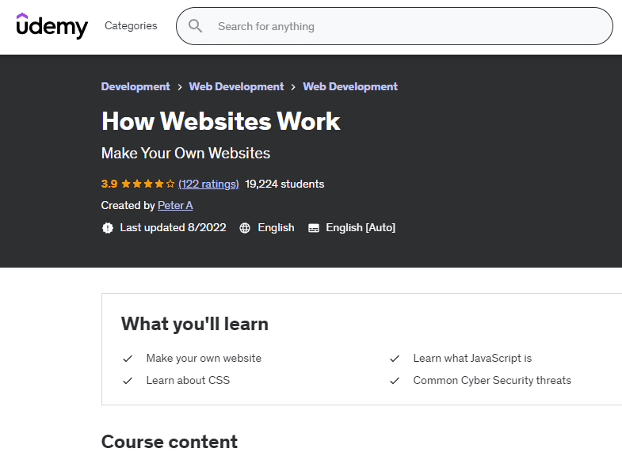Click checkmark beside Common Cyber Security threats
This screenshot has height=460, width=622.
[395, 381]
